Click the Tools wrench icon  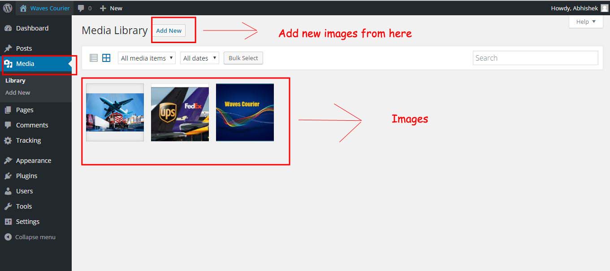pyautogui.click(x=8, y=206)
